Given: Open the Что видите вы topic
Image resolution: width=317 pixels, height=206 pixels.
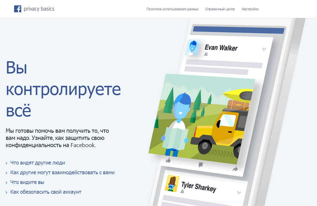Looking at the screenshot, I should click(27, 182).
